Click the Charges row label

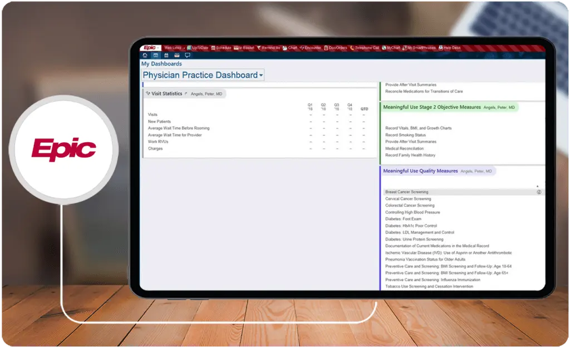pos(155,148)
